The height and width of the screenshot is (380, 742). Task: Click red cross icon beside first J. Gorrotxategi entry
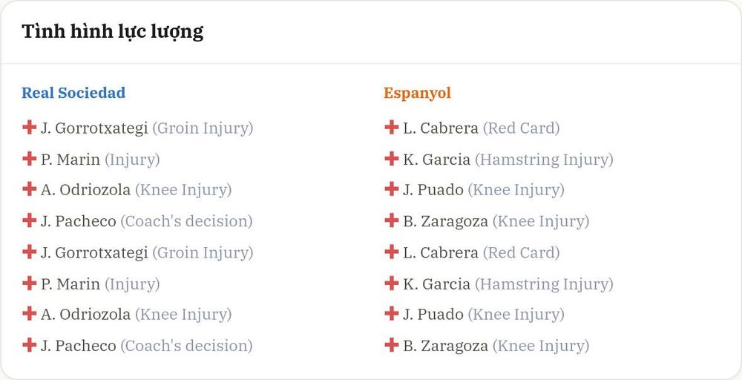coord(30,128)
